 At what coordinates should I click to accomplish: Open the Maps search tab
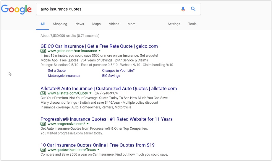coord(96,24)
